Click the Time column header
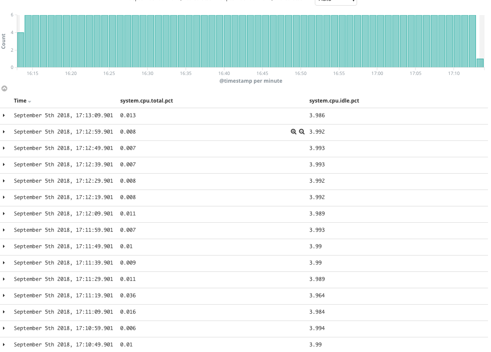This screenshot has width=491, height=352. pyautogui.click(x=20, y=101)
